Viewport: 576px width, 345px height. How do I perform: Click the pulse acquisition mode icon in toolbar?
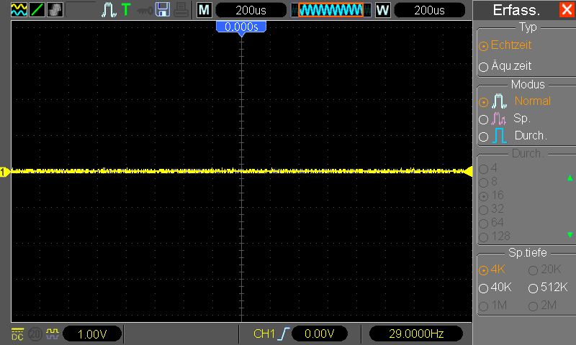(109, 10)
